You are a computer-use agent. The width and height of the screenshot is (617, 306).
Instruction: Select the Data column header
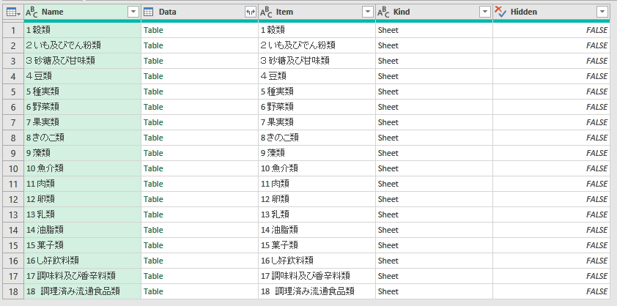[199, 12]
